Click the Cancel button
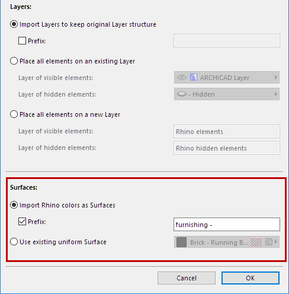 pos(187,278)
